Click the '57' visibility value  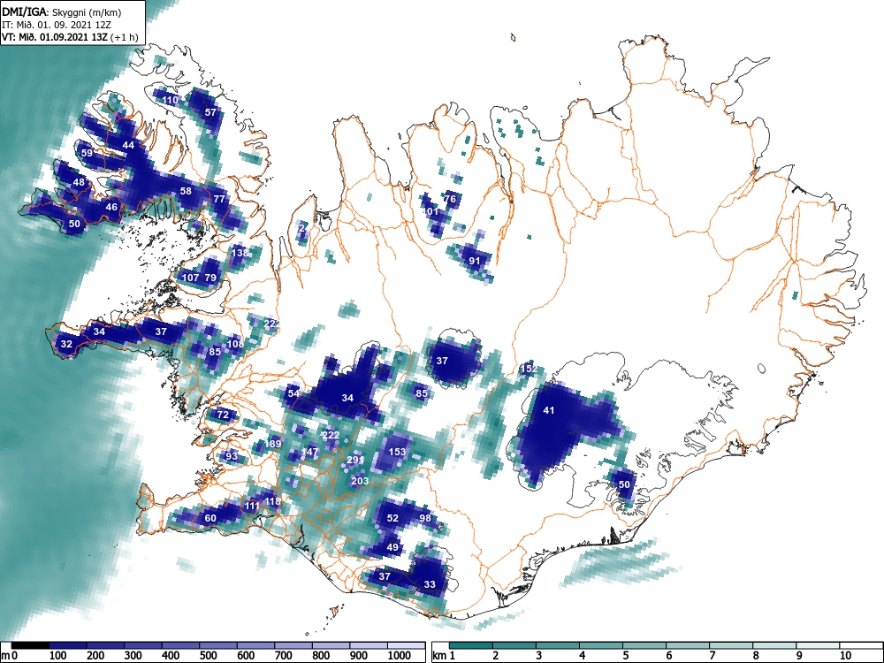coord(210,112)
